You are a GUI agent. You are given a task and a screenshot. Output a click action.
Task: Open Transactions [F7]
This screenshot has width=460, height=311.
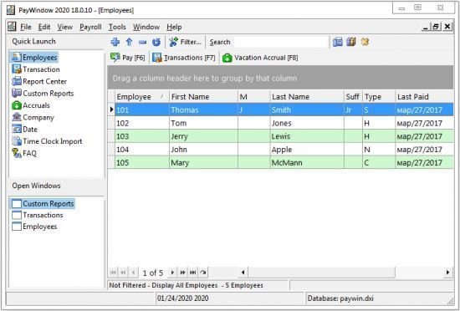coord(184,58)
